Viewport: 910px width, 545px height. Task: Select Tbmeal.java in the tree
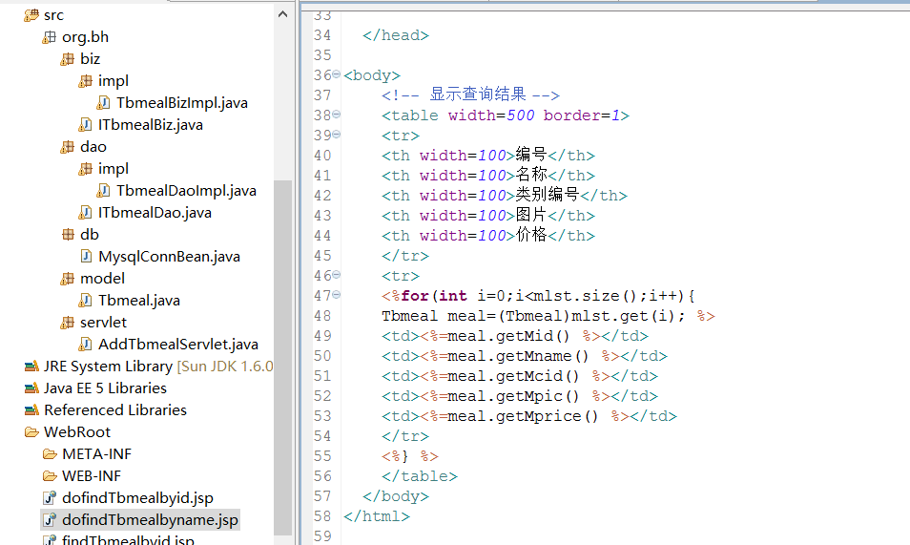(138, 301)
